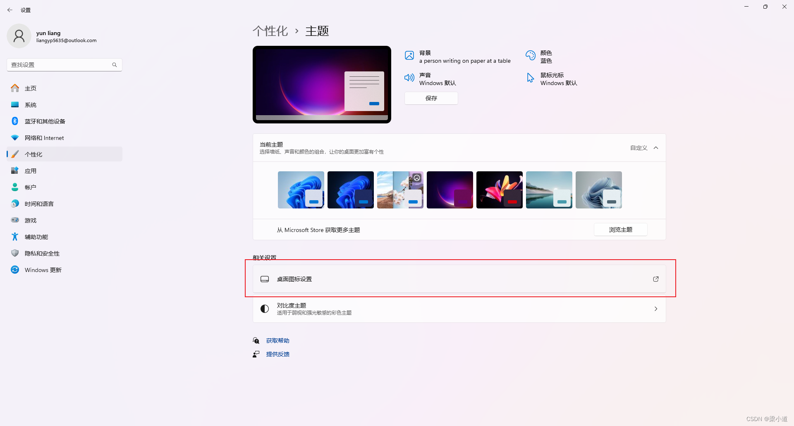Image resolution: width=794 pixels, height=426 pixels.
Task: Click the 颜色 palette icon
Action: (x=531, y=55)
